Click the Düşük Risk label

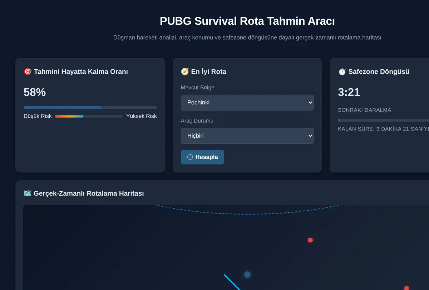pyautogui.click(x=38, y=116)
